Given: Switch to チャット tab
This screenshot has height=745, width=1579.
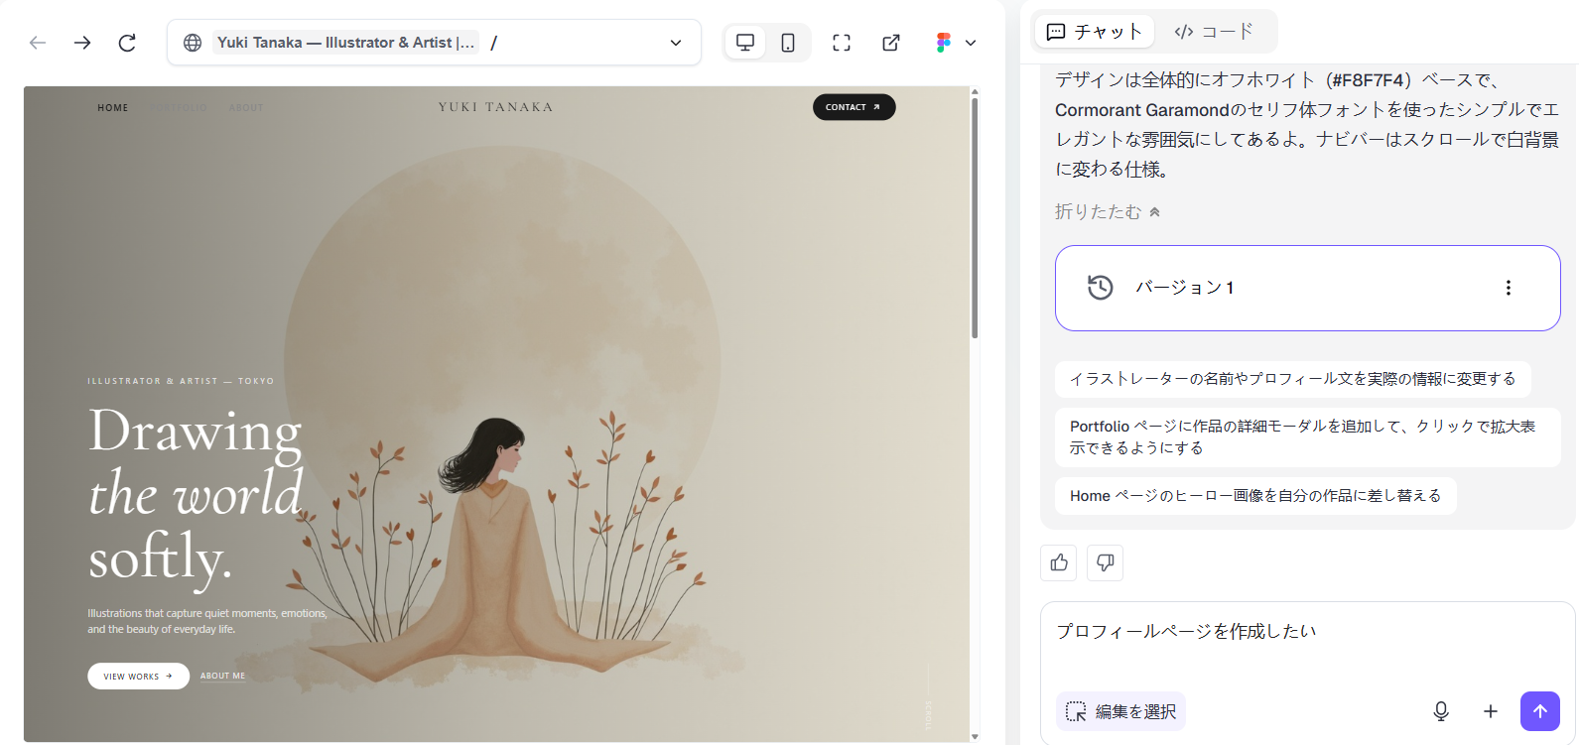Looking at the screenshot, I should coord(1095,32).
